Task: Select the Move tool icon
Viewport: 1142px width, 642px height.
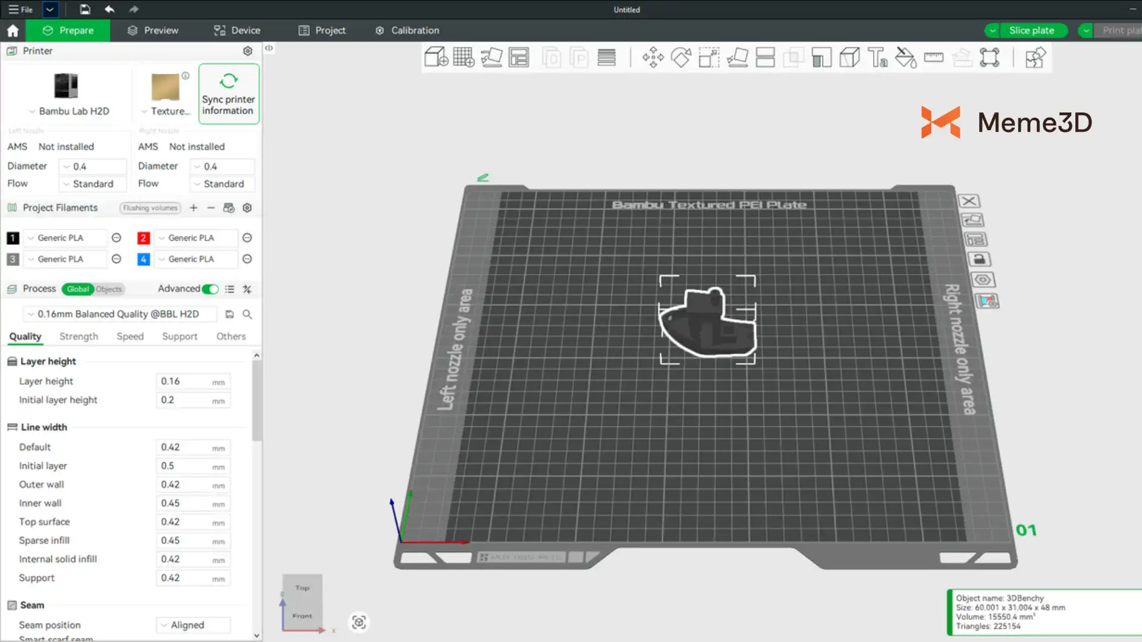Action: pyautogui.click(x=652, y=58)
